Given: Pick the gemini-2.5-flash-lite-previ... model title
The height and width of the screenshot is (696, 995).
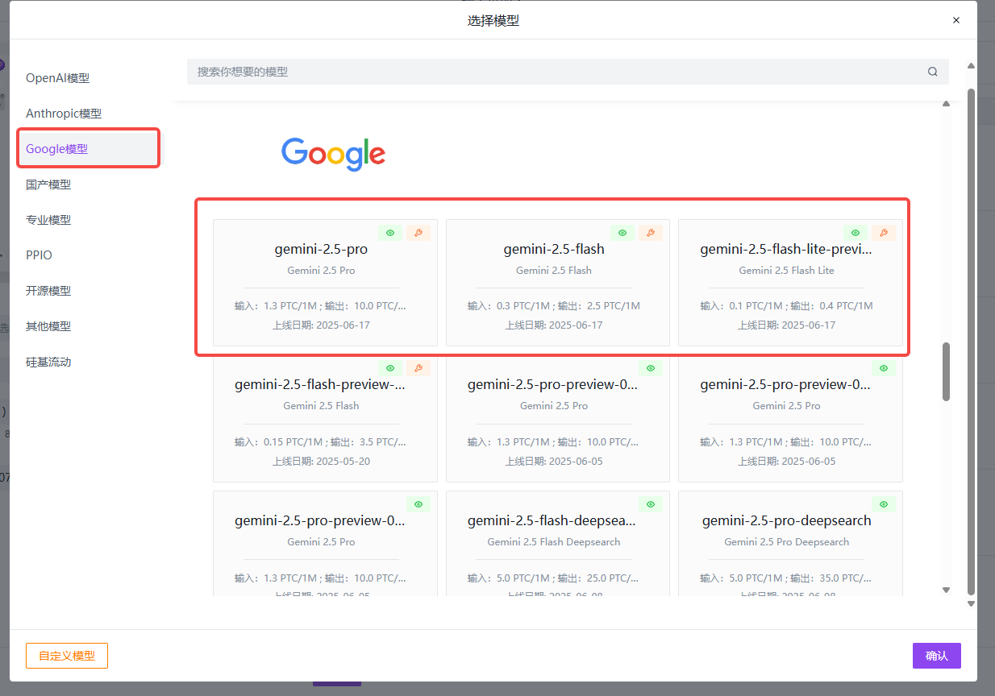Looking at the screenshot, I should coord(786,250).
